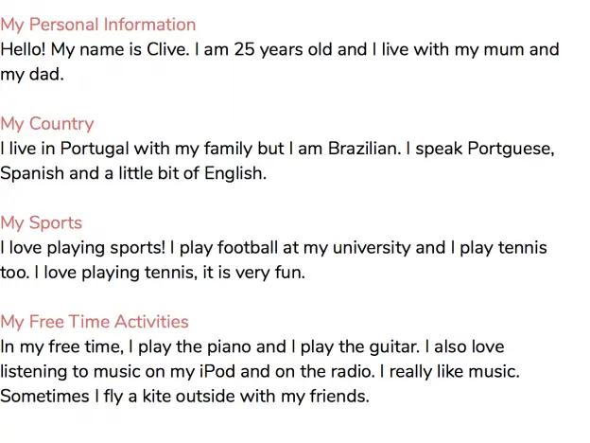Click the word 'English' in the paragraph
The width and height of the screenshot is (590, 443).
tap(234, 173)
